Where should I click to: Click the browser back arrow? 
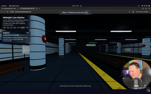(2, 12)
